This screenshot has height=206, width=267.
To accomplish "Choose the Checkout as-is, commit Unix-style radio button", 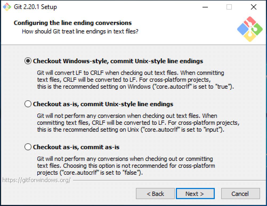I will click(x=28, y=104).
